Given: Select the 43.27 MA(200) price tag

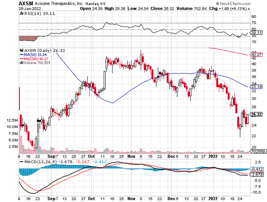Looking at the screenshot, I should [255, 54].
